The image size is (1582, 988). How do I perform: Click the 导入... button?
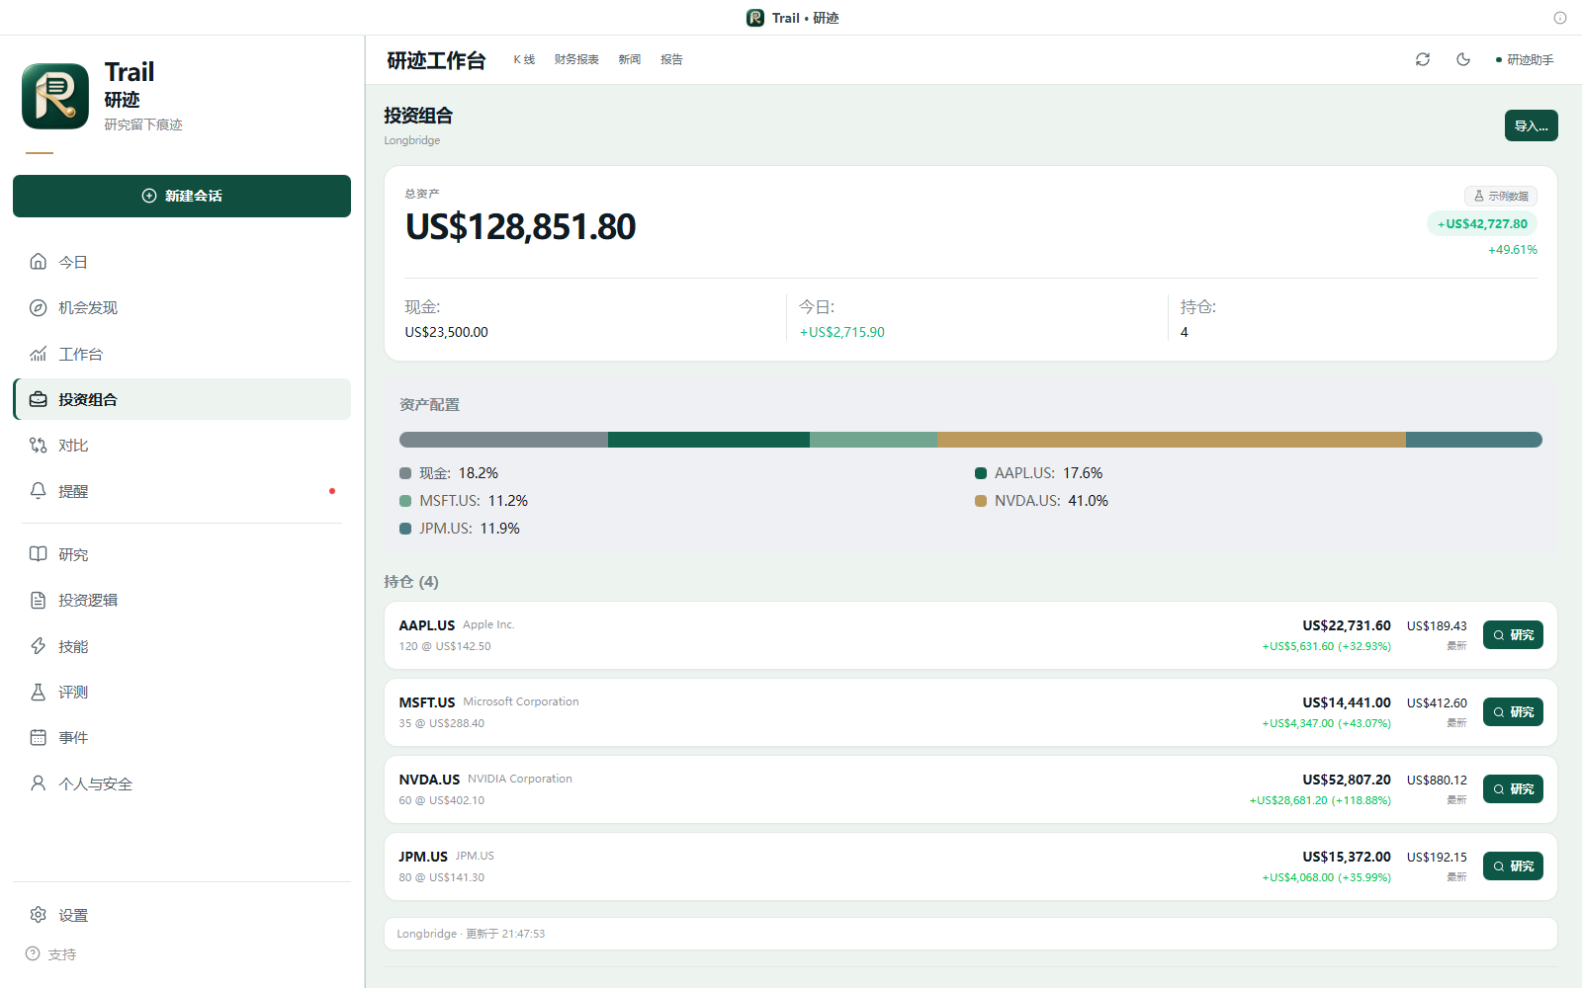pos(1532,125)
